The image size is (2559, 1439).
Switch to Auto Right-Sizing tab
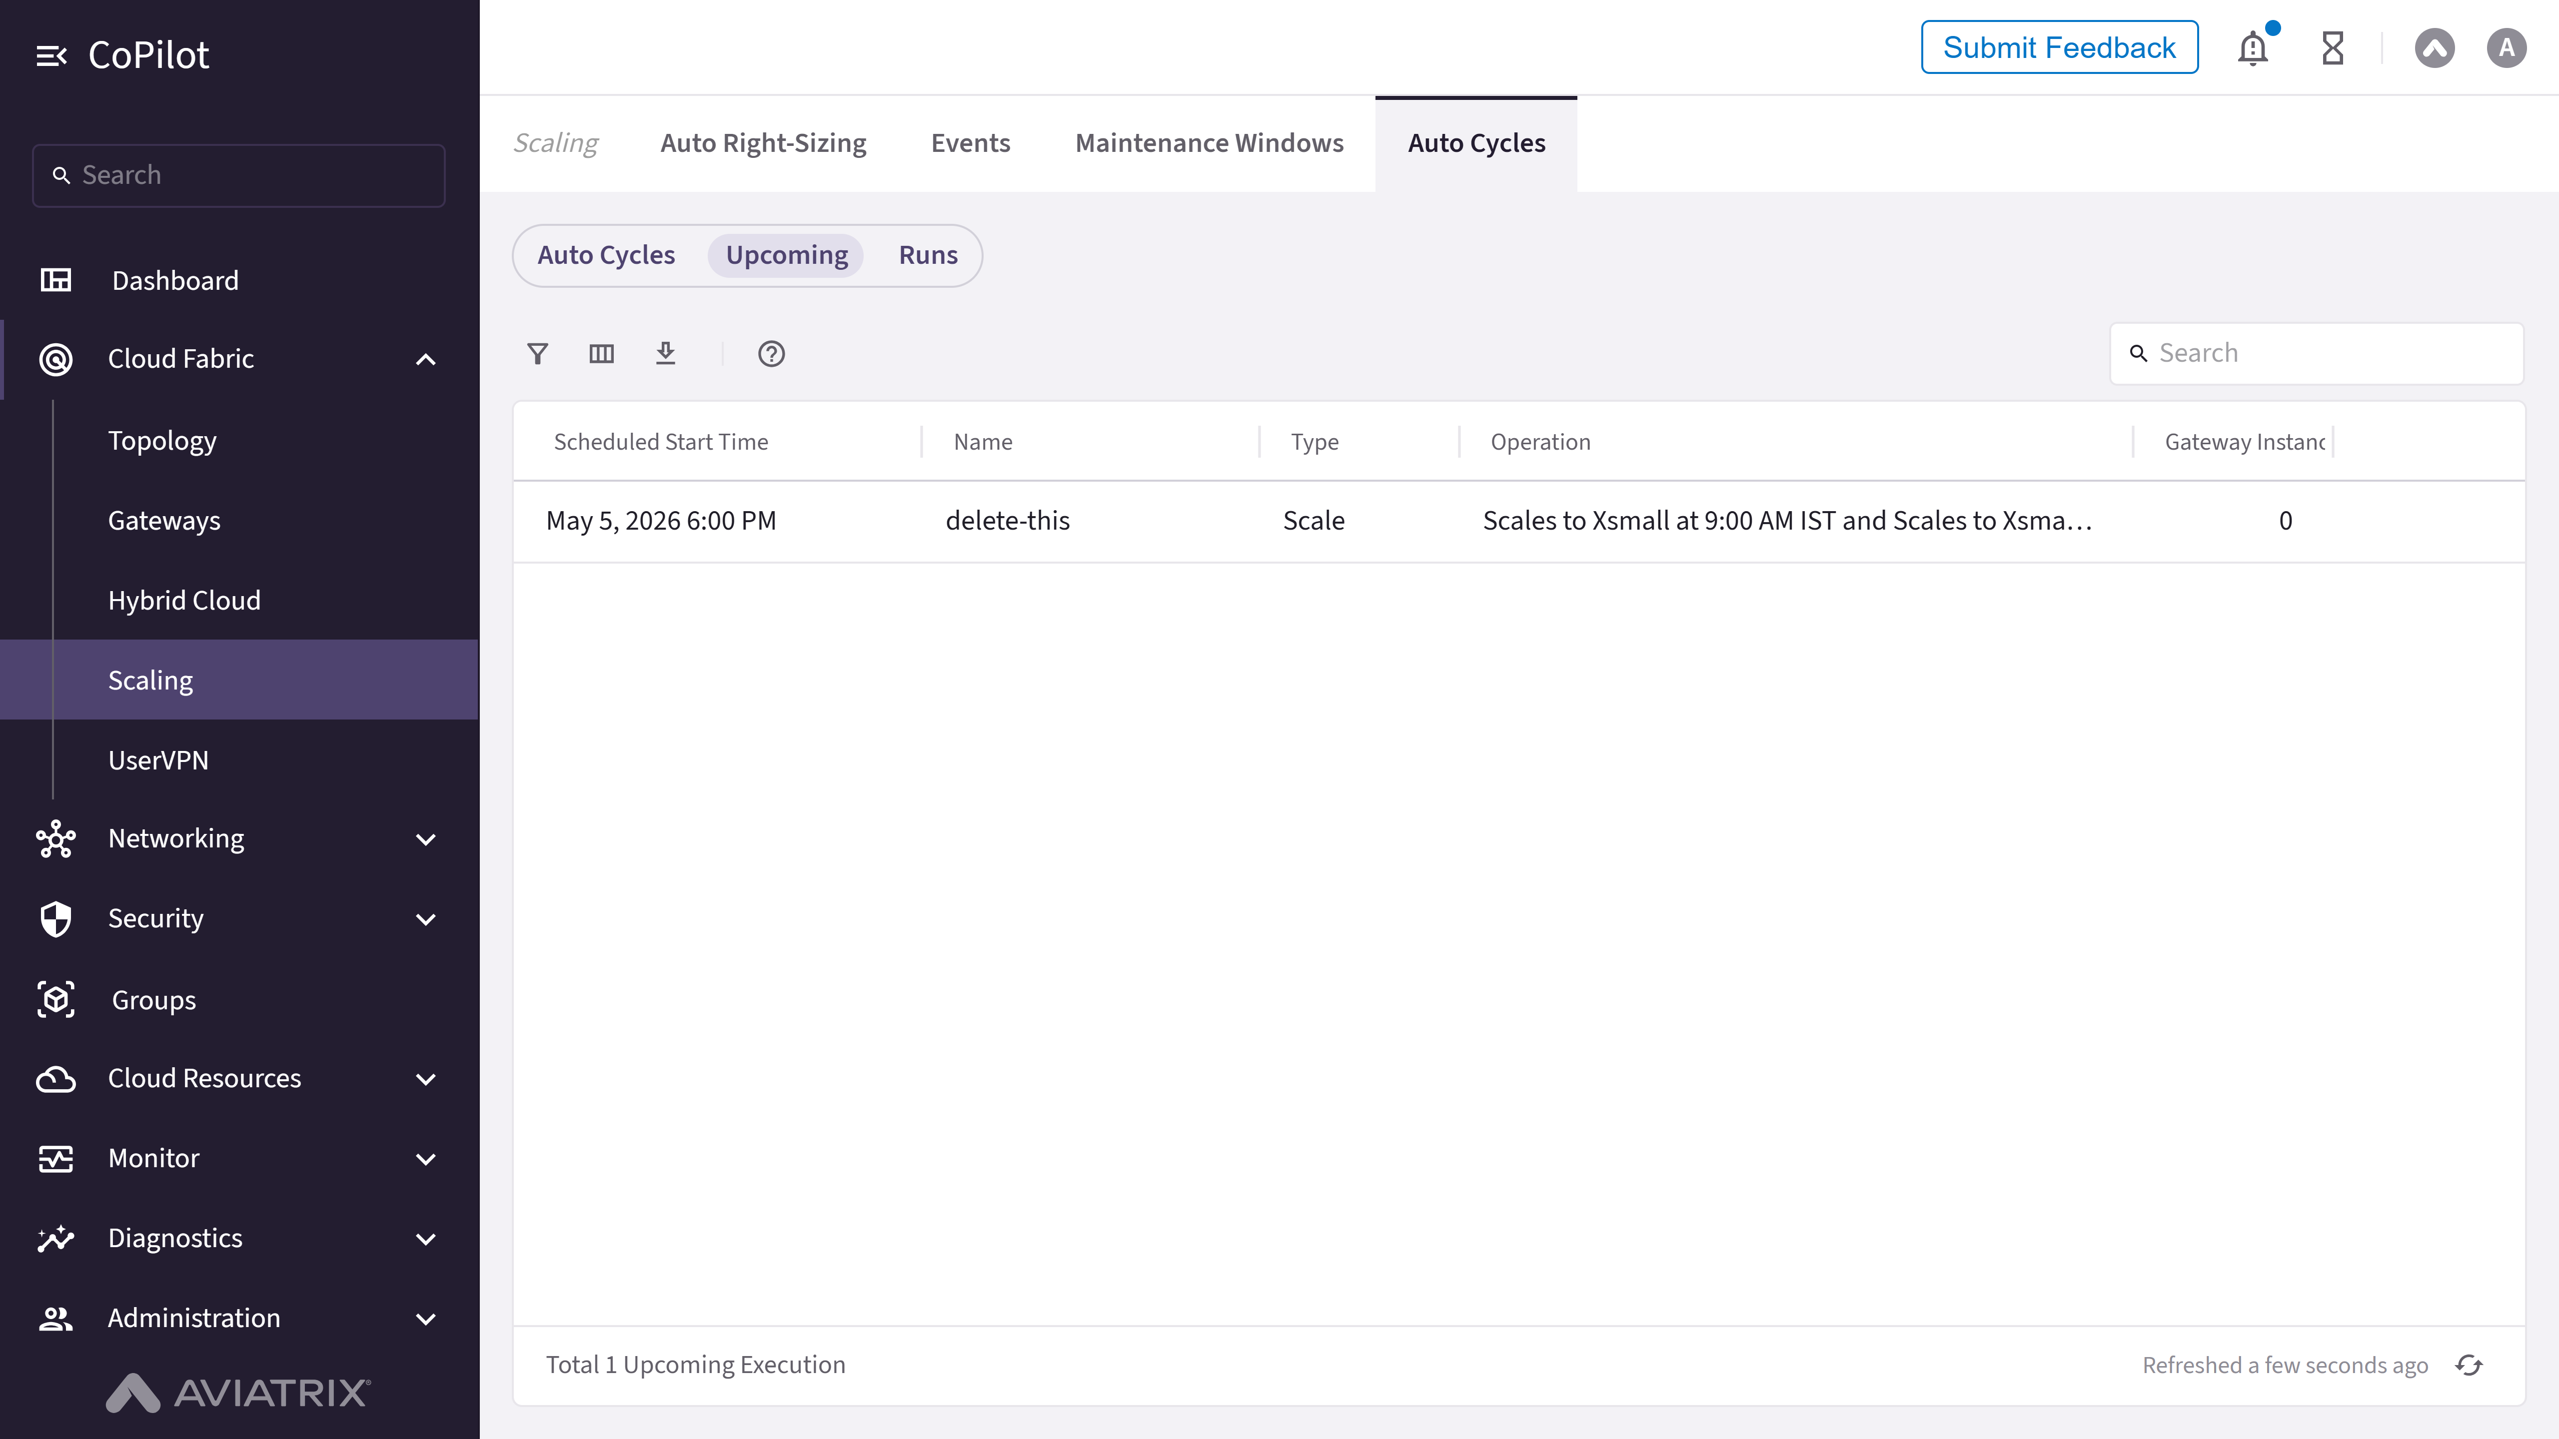coord(763,144)
